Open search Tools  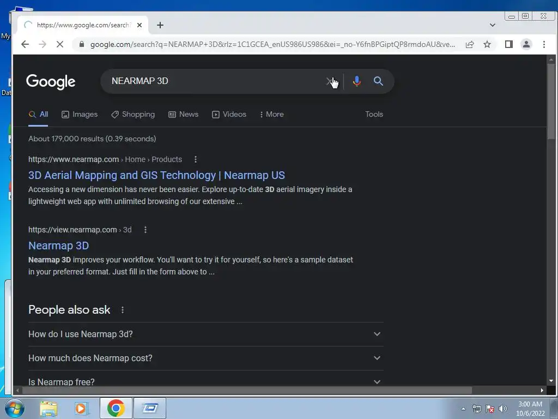pyautogui.click(x=374, y=115)
